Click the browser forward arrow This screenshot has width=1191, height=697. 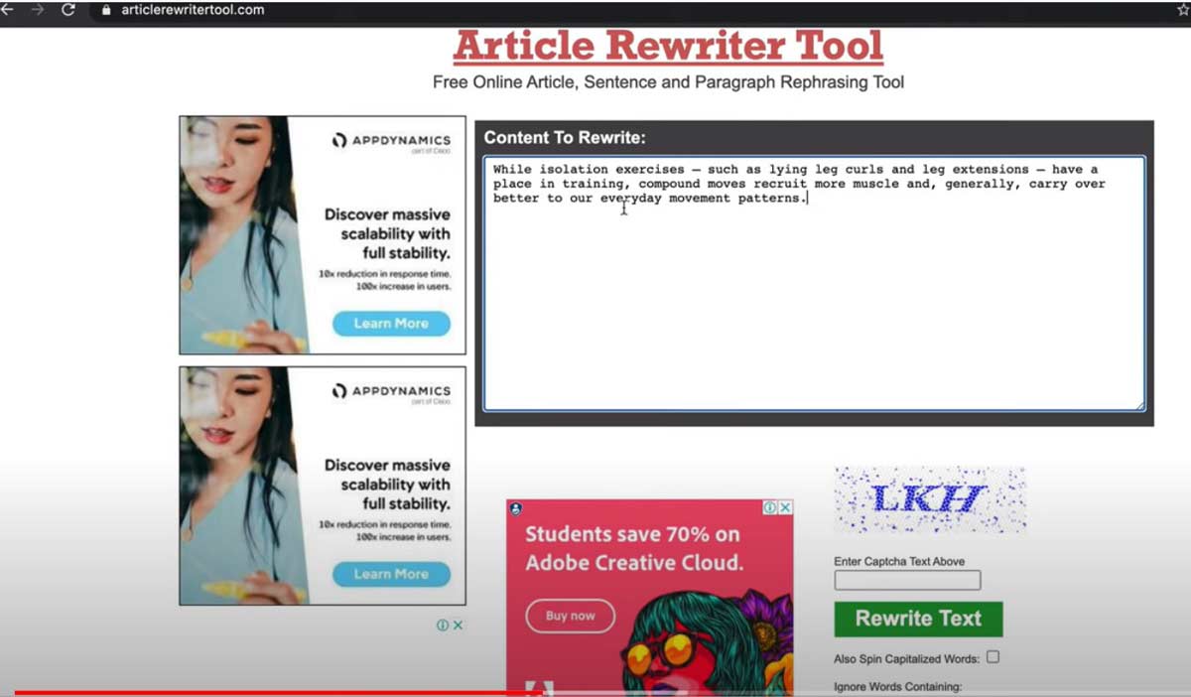[x=37, y=10]
